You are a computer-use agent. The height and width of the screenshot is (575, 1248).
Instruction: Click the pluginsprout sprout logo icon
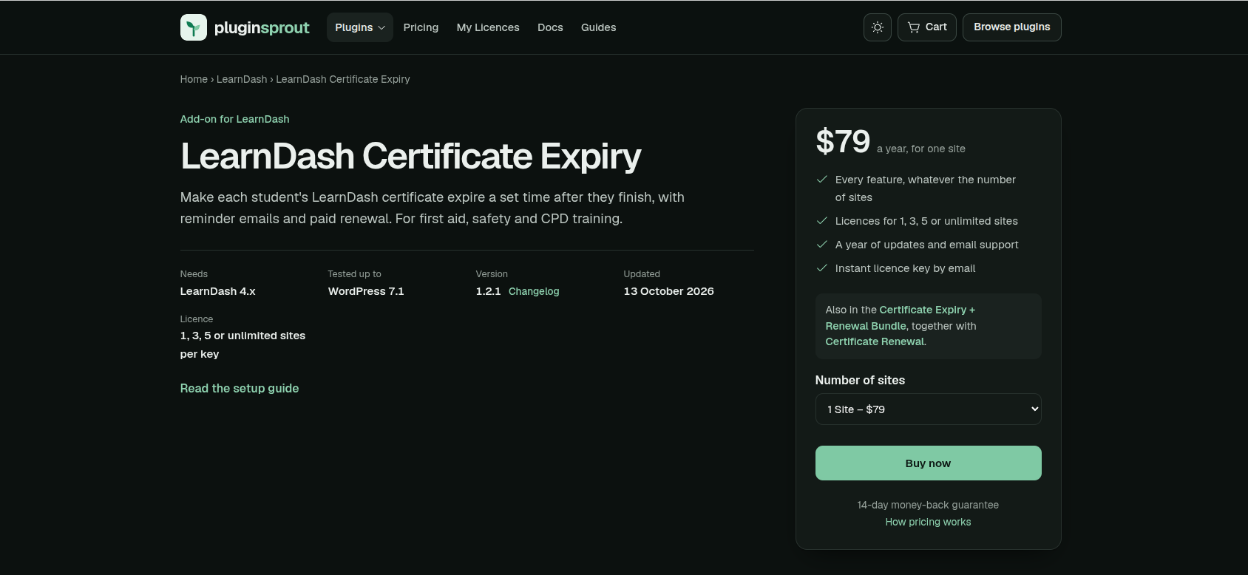(194, 27)
